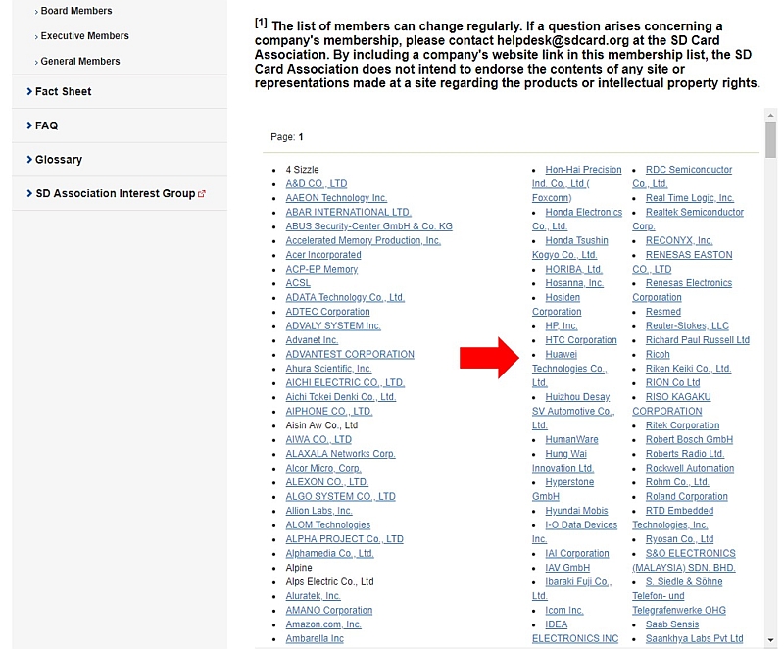Open the ACSL member link

(x=298, y=283)
